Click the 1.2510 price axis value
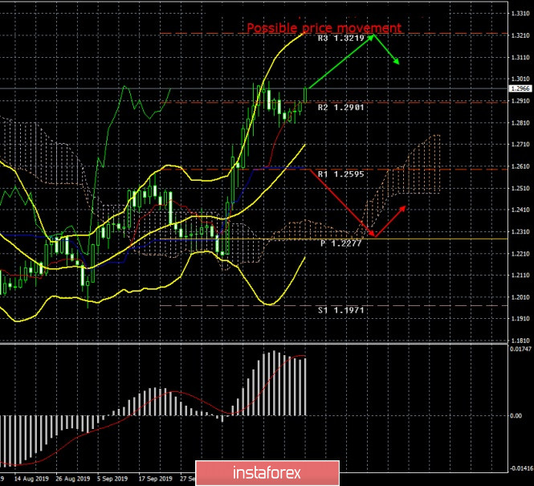Viewport: 534px width, 486px height. pos(520,188)
